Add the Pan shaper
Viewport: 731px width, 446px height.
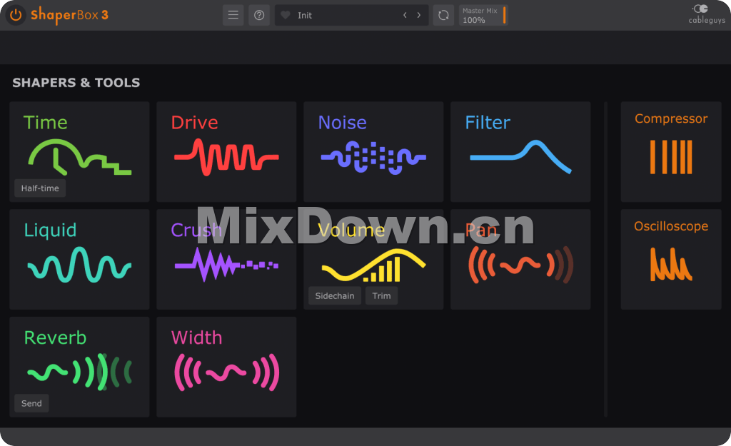pos(520,259)
